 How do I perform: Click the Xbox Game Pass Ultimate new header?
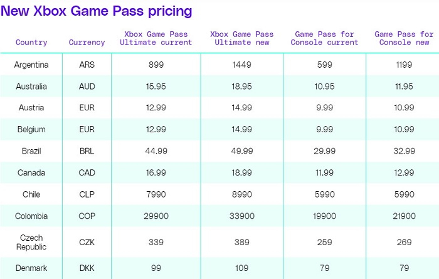point(242,38)
